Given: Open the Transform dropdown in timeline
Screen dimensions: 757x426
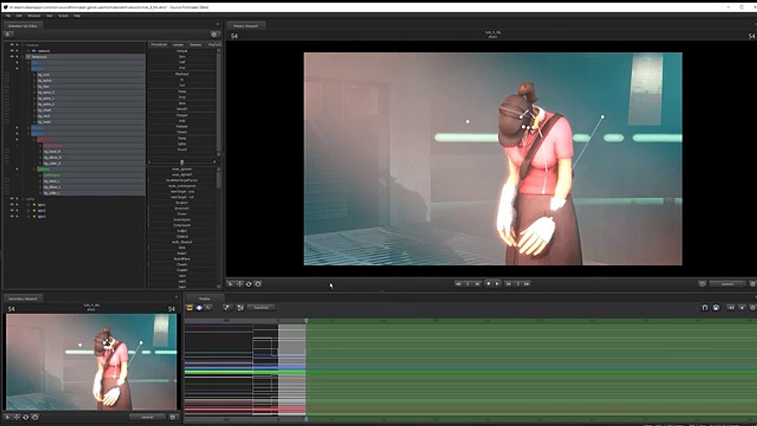Looking at the screenshot, I should 261,308.
